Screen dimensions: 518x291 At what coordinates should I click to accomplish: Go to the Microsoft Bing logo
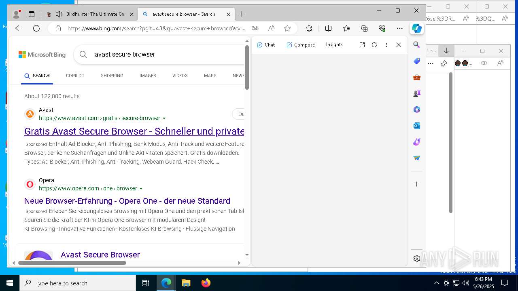point(42,55)
